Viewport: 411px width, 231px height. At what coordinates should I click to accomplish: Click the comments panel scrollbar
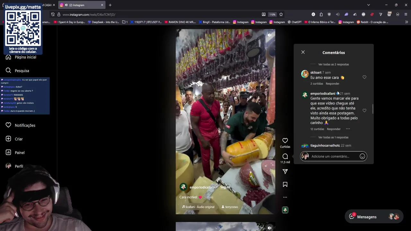click(373, 109)
